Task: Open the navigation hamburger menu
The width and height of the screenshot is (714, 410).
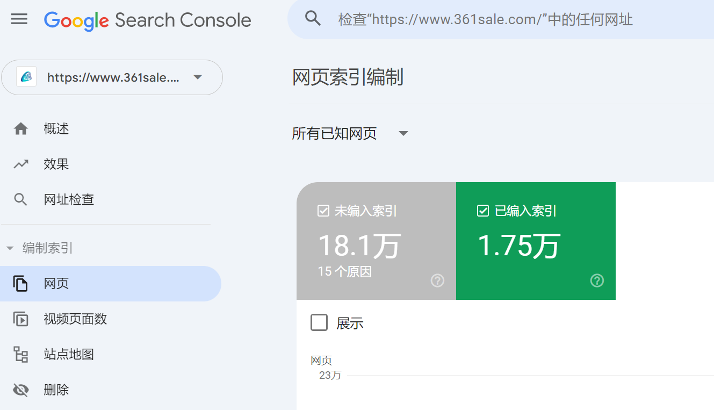Action: pyautogui.click(x=19, y=19)
